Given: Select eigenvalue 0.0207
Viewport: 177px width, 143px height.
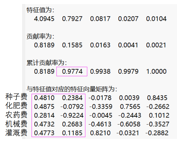Looking at the screenshot, I should 128,19.
